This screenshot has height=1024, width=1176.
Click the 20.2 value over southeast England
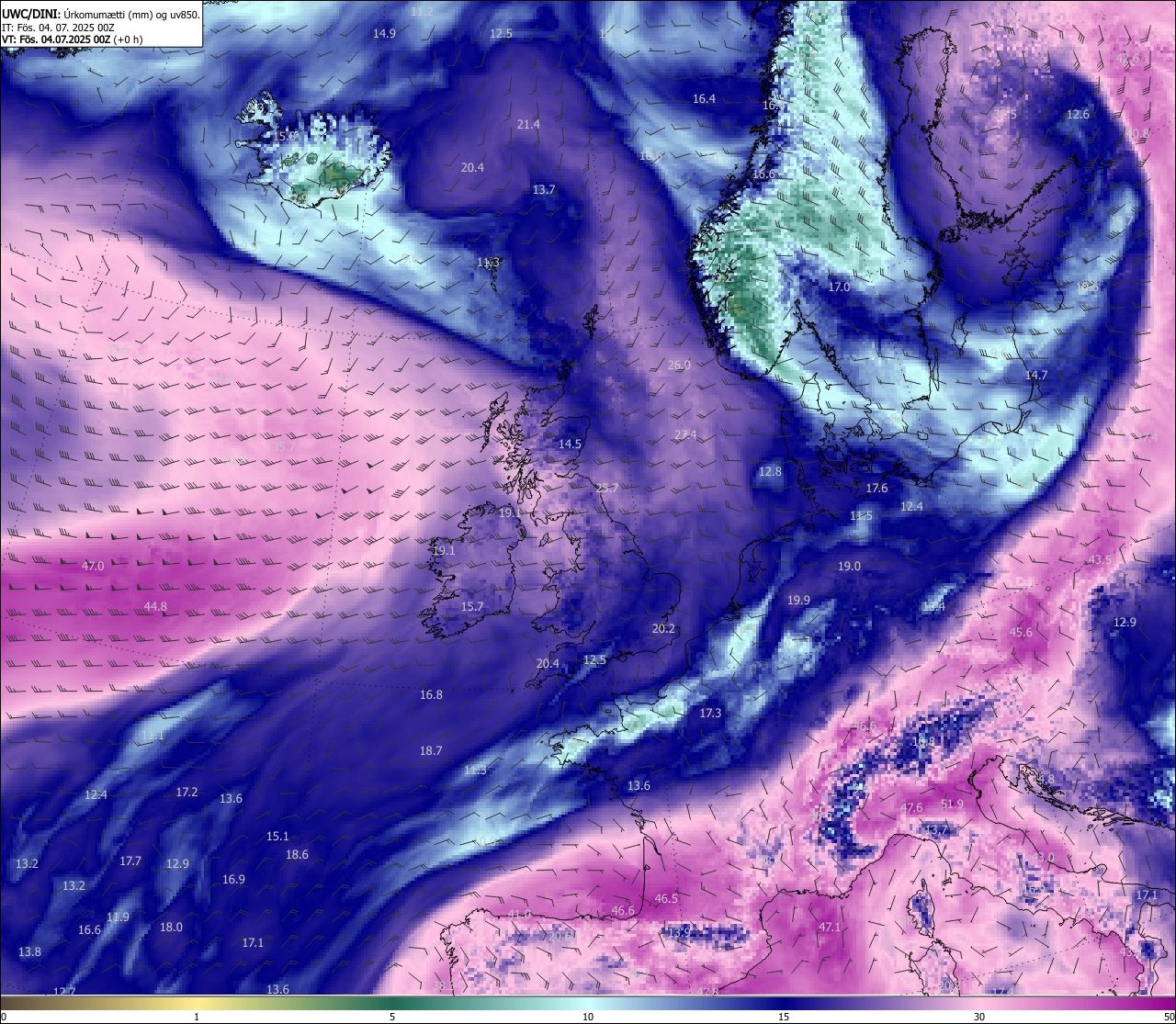click(663, 629)
